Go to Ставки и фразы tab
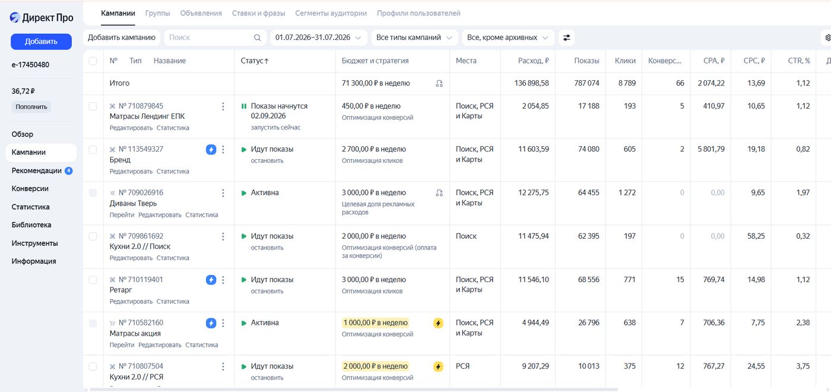 [x=259, y=13]
